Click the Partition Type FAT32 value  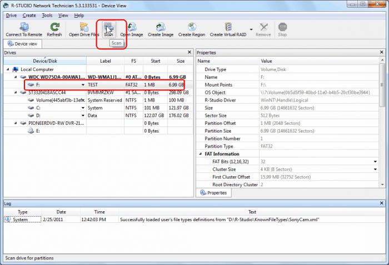coord(267,146)
